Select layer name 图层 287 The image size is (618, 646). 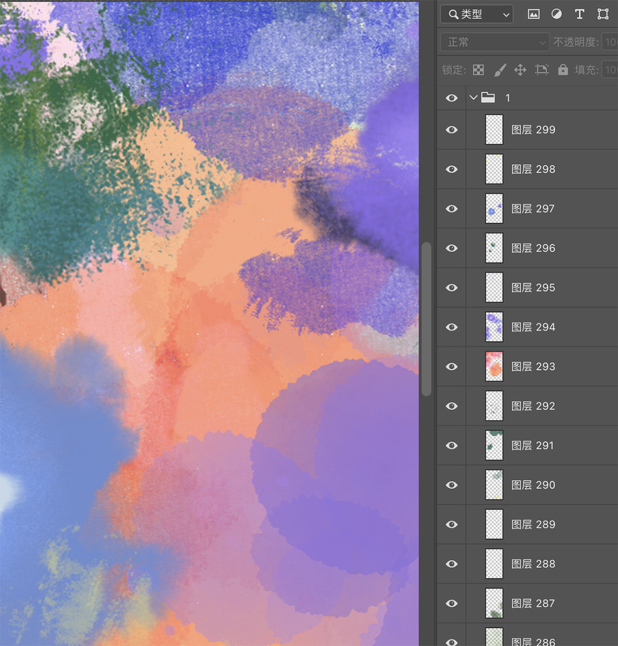click(x=533, y=603)
